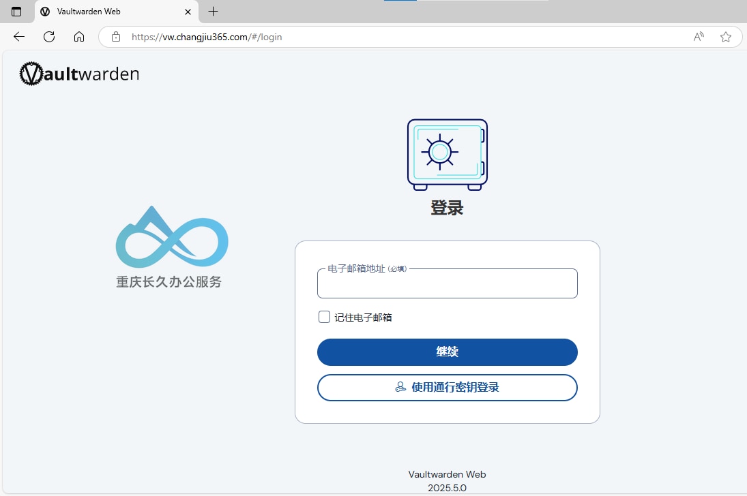
Task: Add page to favorites with star icon
Action: tap(726, 37)
